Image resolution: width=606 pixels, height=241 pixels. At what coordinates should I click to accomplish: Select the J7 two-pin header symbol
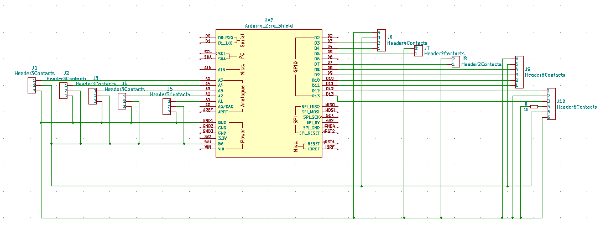click(418, 51)
